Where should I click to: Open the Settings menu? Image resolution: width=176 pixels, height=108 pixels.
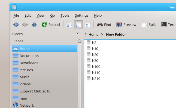tap(82, 15)
